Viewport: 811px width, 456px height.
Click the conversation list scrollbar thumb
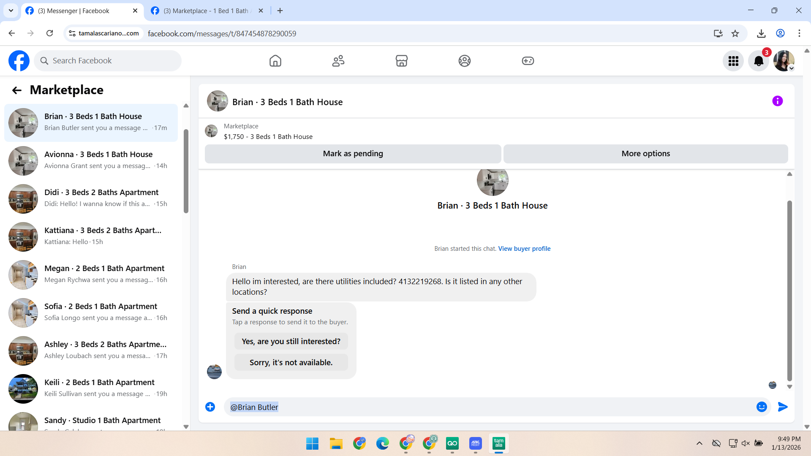186,171
